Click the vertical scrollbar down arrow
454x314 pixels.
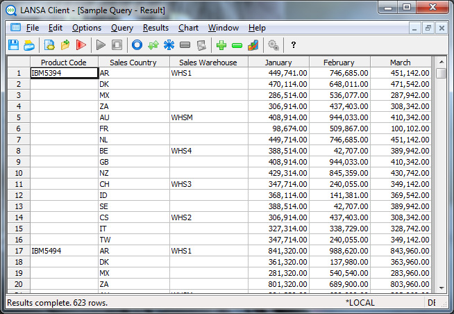[x=442, y=288]
